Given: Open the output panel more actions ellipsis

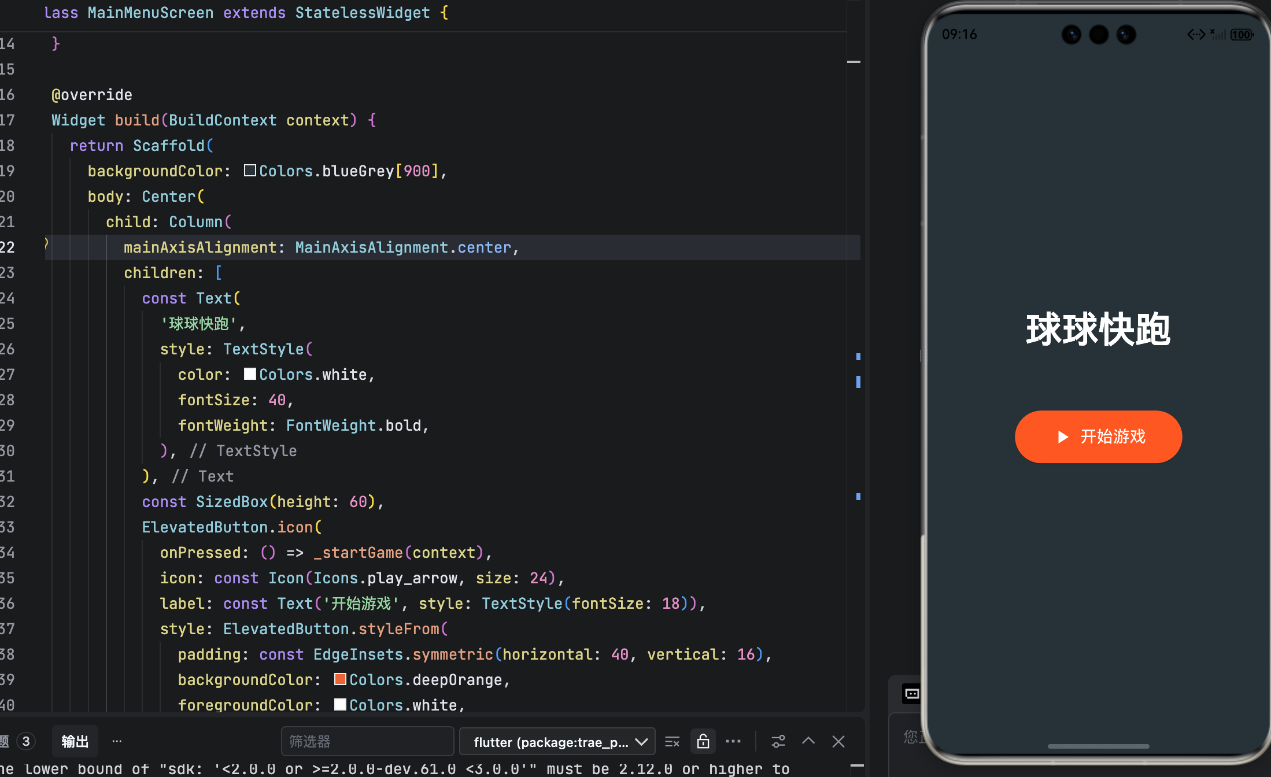Looking at the screenshot, I should click(x=733, y=742).
